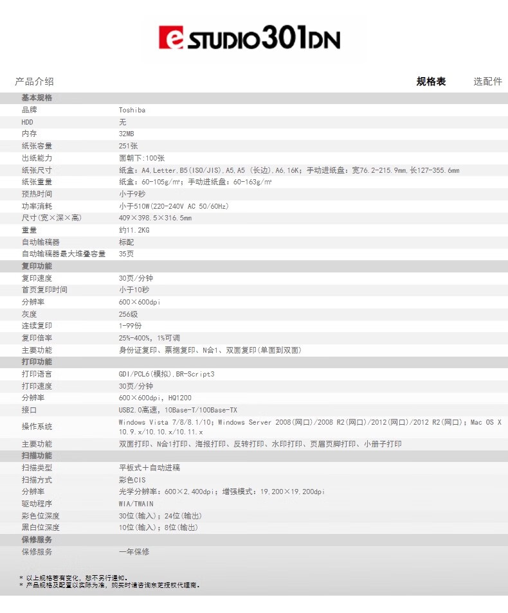
Task: Click interface value USB2.0高速
Action: pyautogui.click(x=178, y=410)
